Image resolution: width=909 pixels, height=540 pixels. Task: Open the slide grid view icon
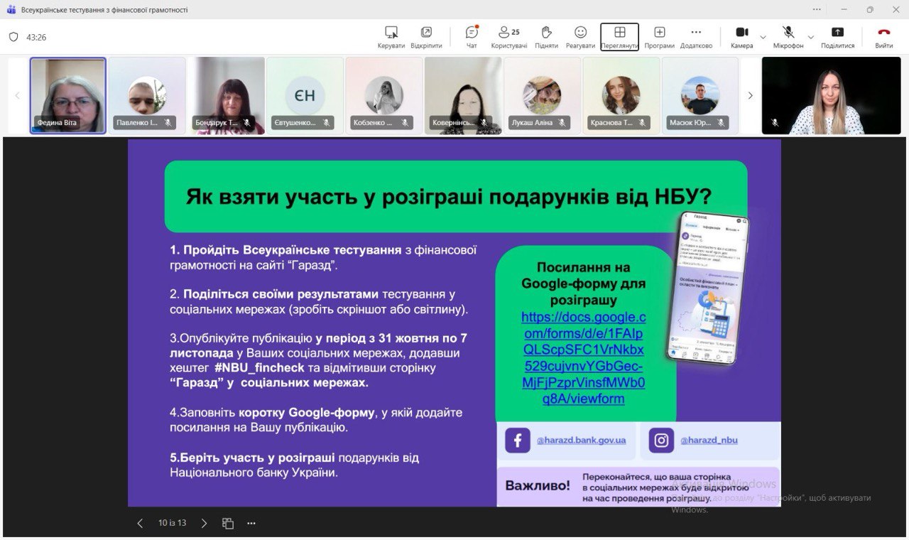228,523
